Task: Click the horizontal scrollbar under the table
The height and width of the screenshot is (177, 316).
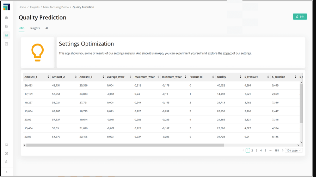Action: [125, 145]
